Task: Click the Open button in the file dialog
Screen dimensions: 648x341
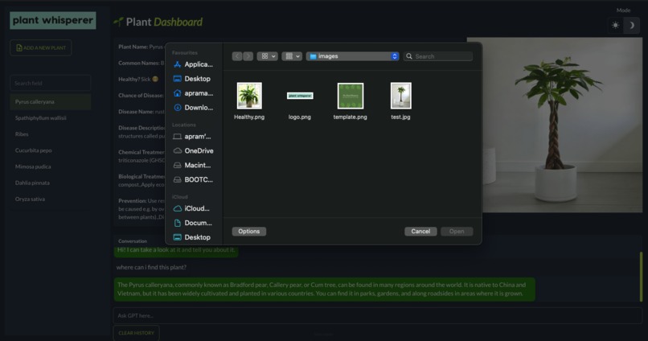Action: click(457, 232)
